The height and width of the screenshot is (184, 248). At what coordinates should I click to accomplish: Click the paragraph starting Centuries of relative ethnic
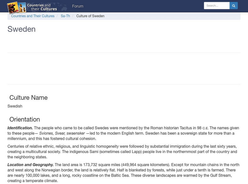(122, 151)
